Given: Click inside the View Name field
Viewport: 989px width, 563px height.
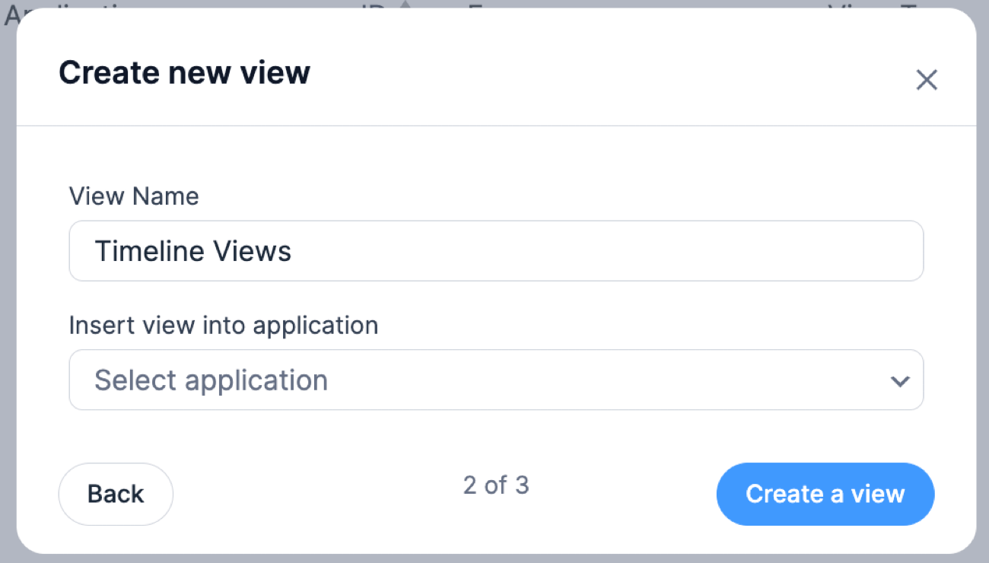Looking at the screenshot, I should point(494,251).
